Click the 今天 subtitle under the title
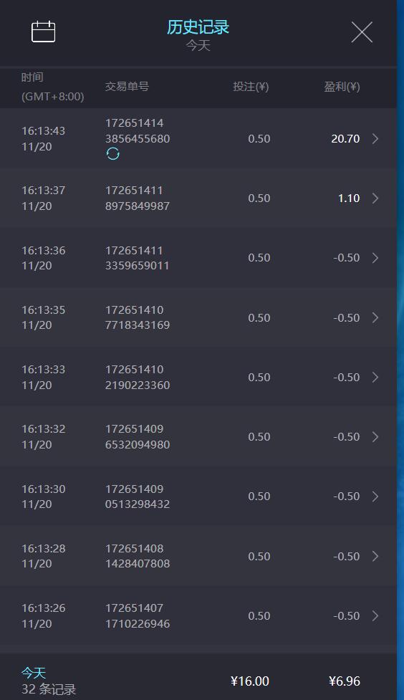 [x=198, y=46]
